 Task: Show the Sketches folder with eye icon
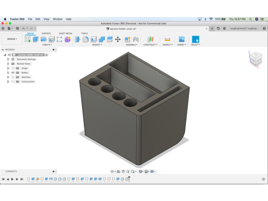tap(13, 77)
